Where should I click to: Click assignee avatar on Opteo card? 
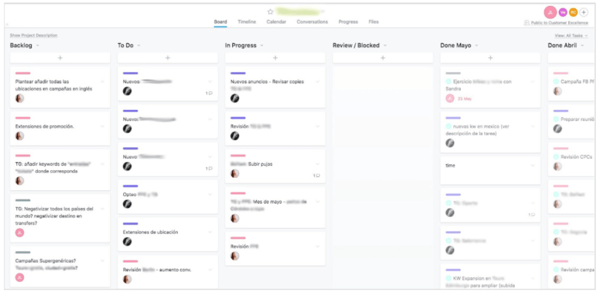click(127, 204)
